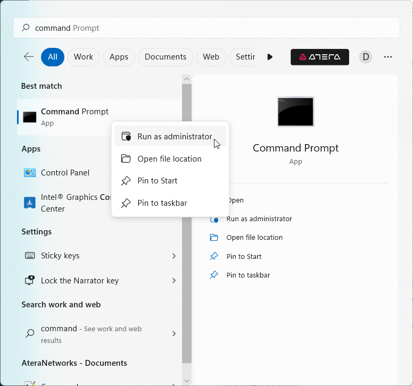Click the search text input field

tap(213, 28)
